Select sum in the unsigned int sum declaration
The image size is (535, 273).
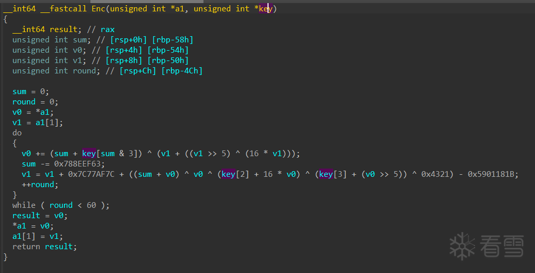(80, 40)
